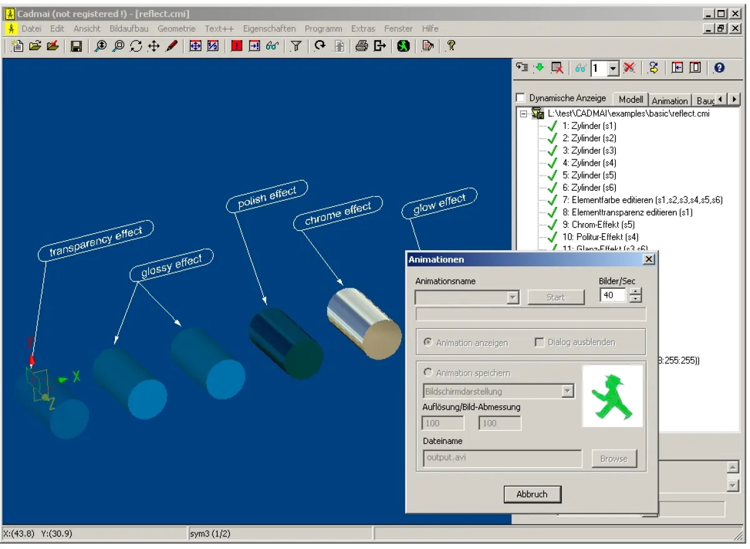
Task: Click the four-way pan arrows icon
Action: point(154,46)
